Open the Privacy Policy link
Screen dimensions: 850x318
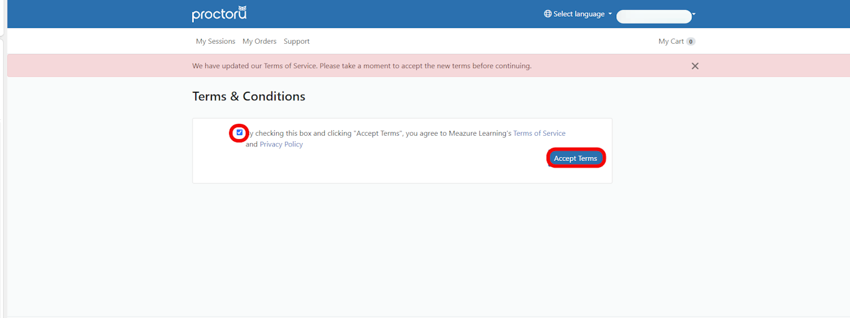281,144
